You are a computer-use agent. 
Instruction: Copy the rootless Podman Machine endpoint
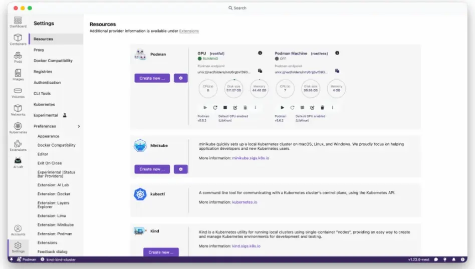tap(337, 71)
